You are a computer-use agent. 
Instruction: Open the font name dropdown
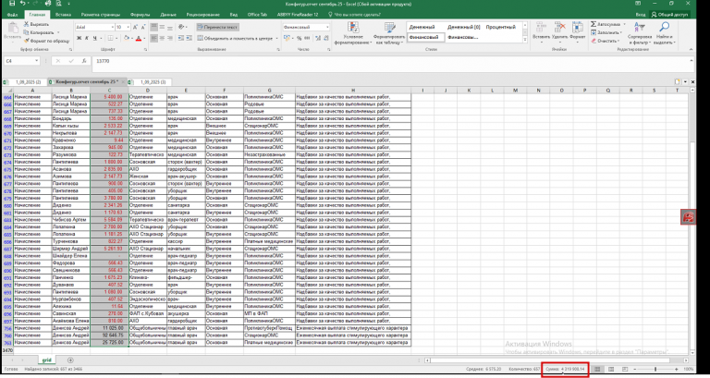pos(112,27)
